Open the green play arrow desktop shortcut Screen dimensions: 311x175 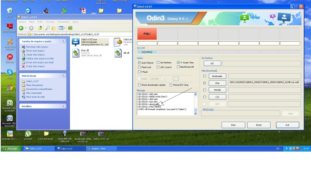pos(64,11)
